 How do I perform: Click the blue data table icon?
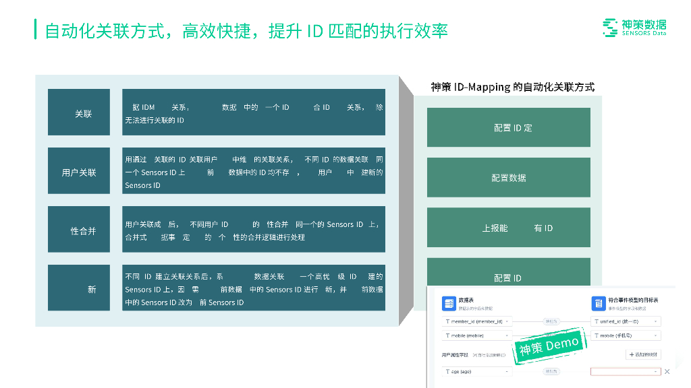pyautogui.click(x=449, y=303)
